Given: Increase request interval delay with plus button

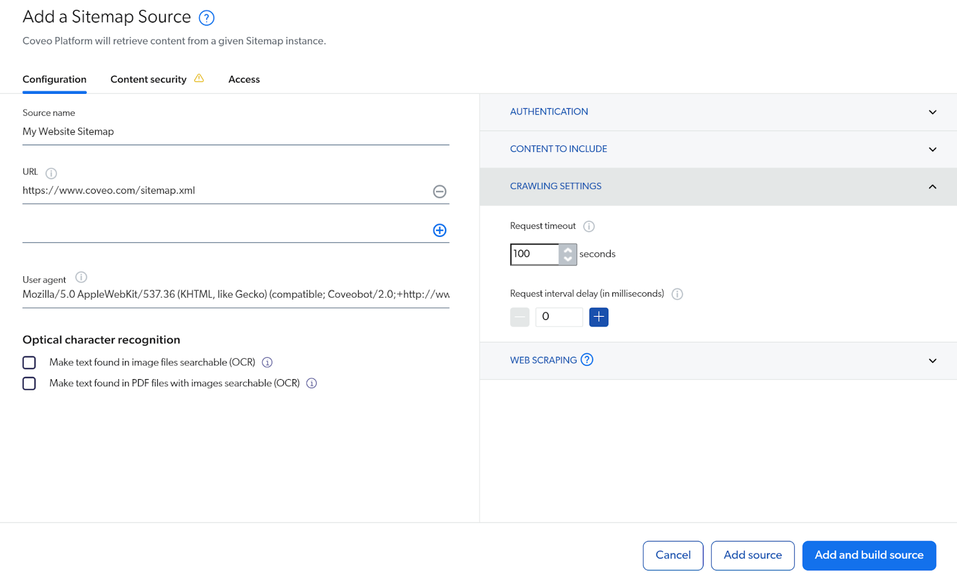Looking at the screenshot, I should [599, 317].
